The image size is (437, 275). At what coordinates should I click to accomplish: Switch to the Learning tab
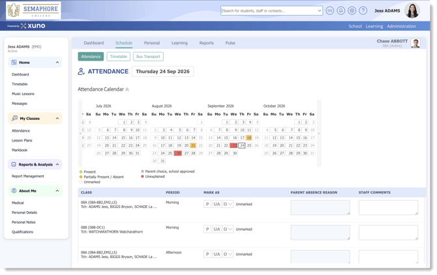tap(179, 43)
